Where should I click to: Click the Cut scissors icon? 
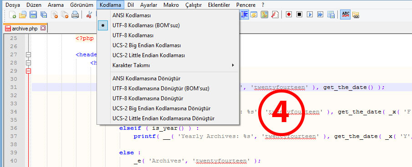[x=89, y=15]
